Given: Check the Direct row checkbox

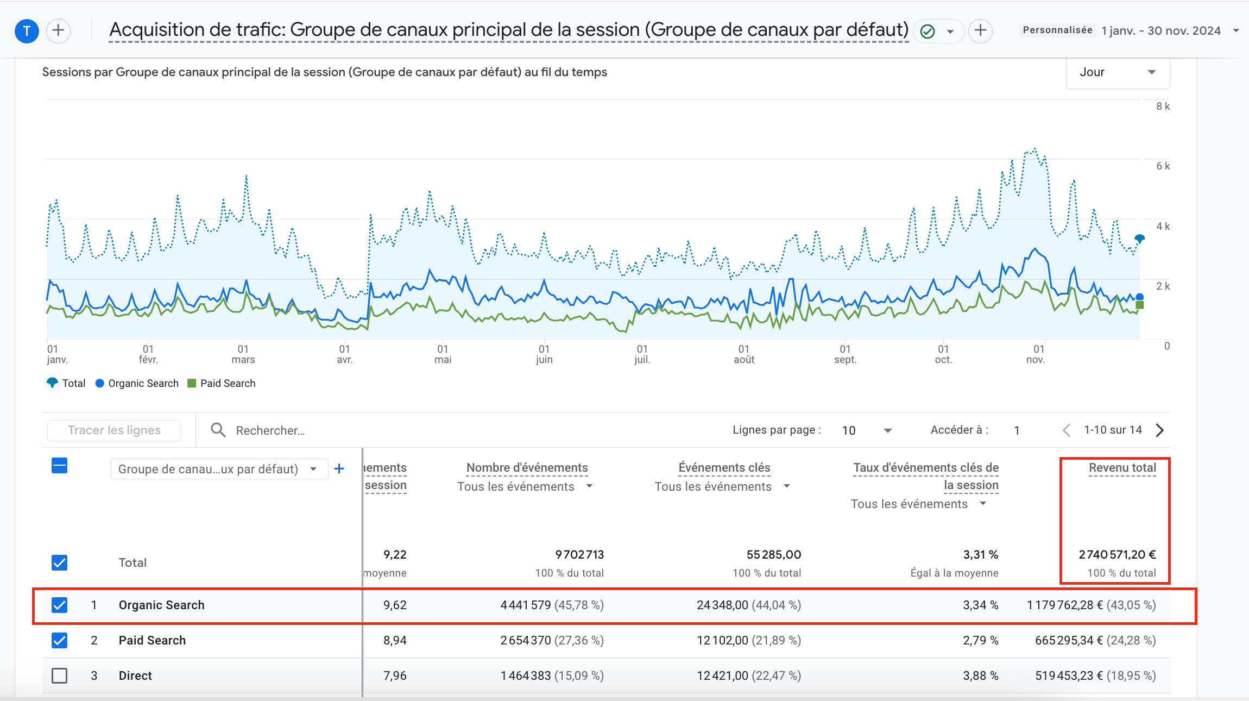Looking at the screenshot, I should point(60,675).
